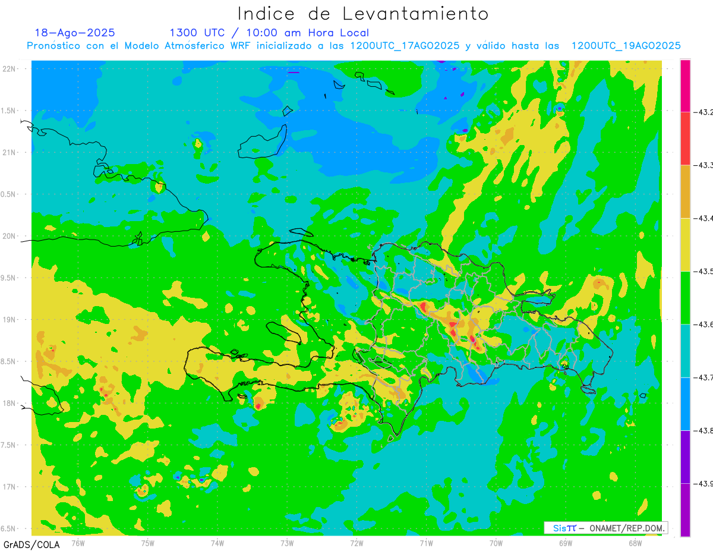Click the '68W' longitude label
Image resolution: width=713 pixels, height=551 pixels.
pos(635,543)
